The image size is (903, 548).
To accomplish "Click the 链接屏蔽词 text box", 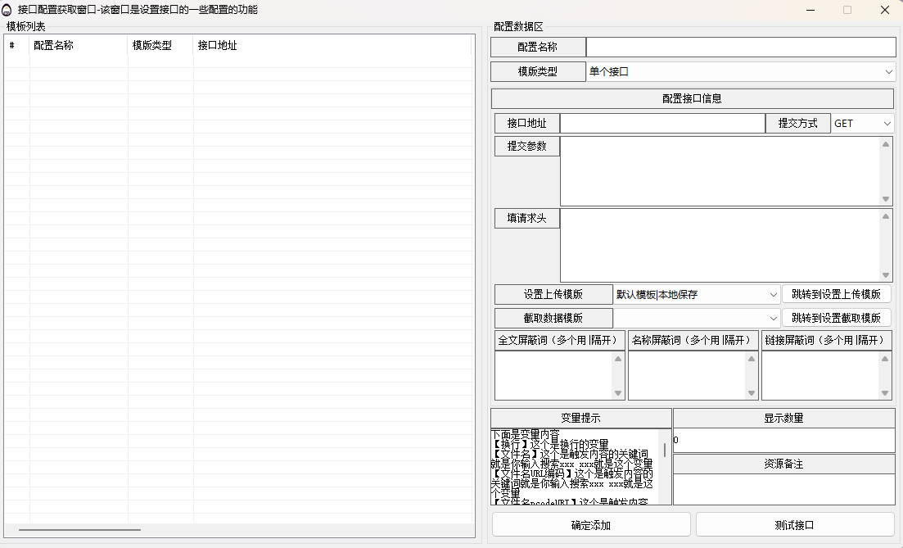I will (820, 375).
